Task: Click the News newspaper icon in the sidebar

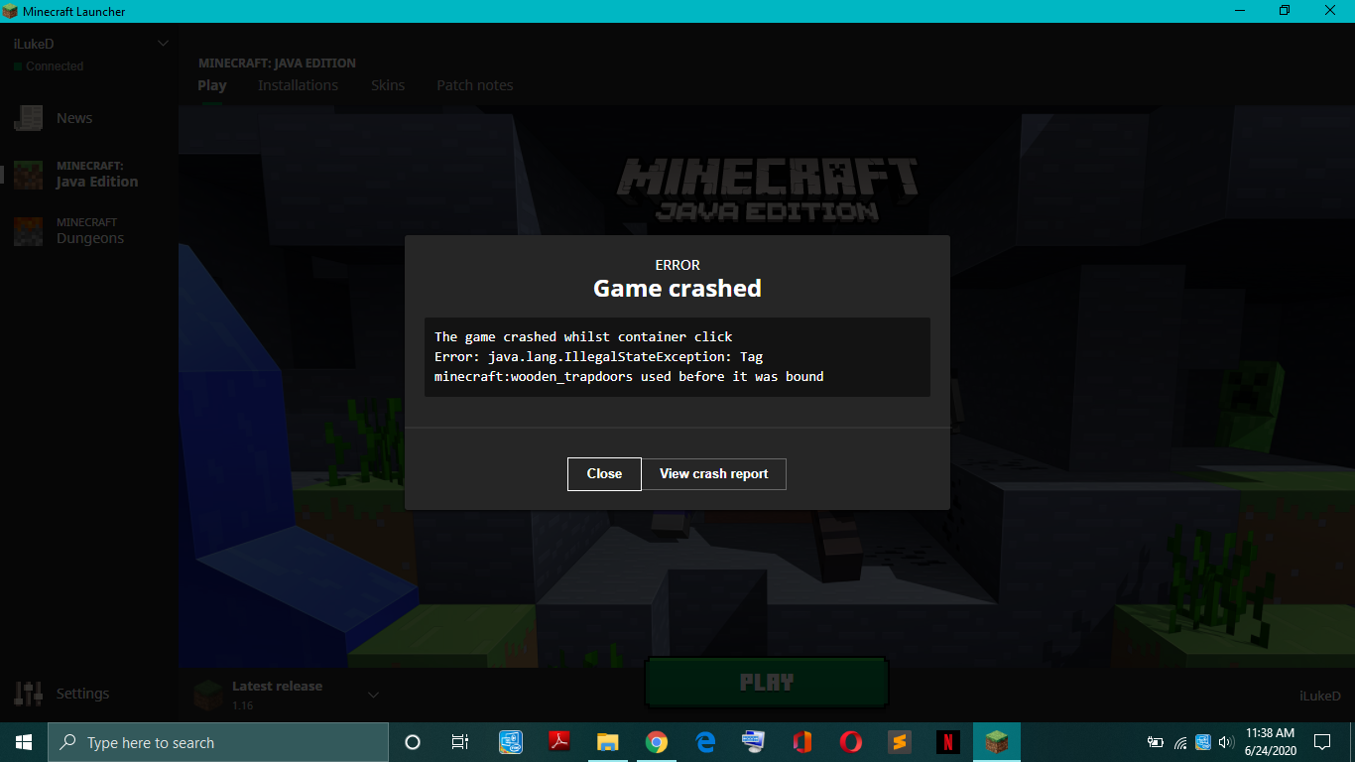Action: coord(28,118)
